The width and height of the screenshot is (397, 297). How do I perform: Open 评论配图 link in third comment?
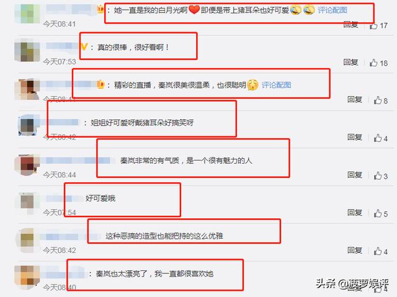coord(276,85)
